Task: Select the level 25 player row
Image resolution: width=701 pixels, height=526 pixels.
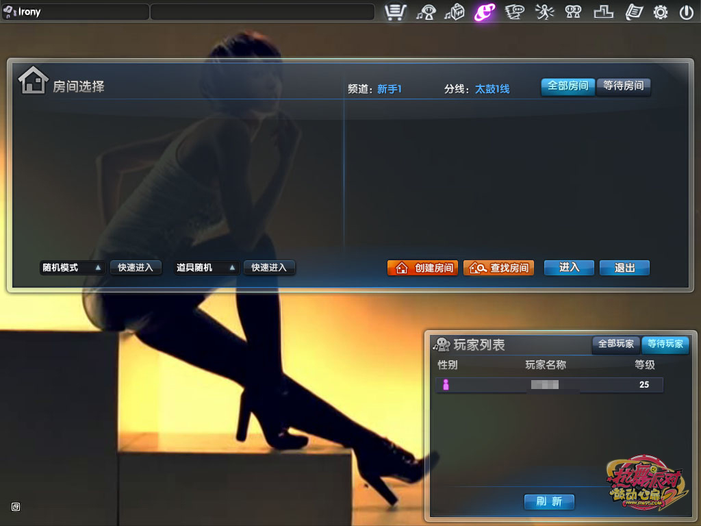Action: pyautogui.click(x=550, y=385)
